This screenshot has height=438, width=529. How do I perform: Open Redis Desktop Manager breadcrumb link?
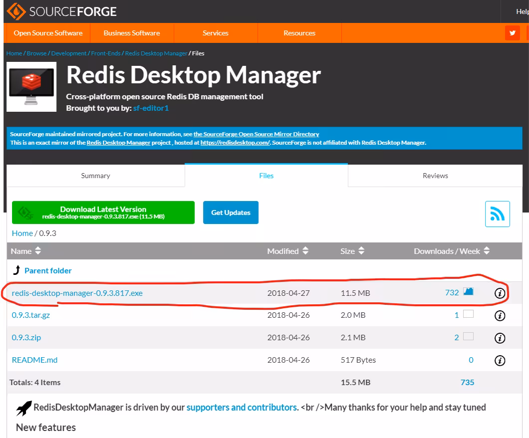click(x=156, y=53)
